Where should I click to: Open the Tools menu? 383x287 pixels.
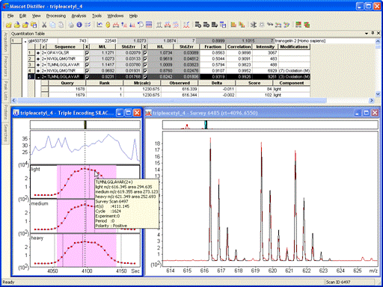(x=96, y=16)
